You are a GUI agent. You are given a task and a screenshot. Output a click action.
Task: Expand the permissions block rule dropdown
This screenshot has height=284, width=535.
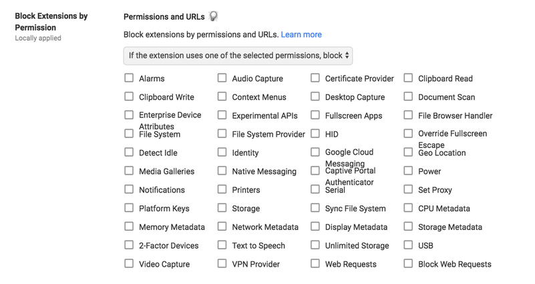(x=238, y=55)
